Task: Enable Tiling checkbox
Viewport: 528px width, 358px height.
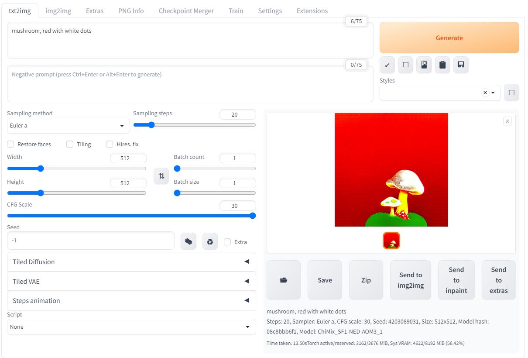Action: coord(70,144)
